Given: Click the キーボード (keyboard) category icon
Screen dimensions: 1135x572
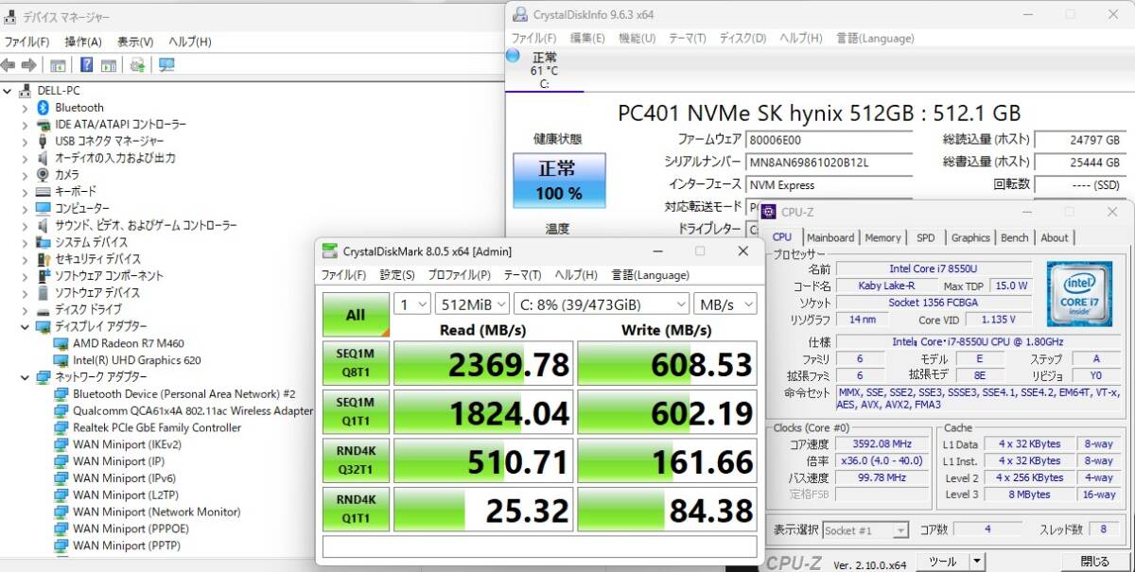Looking at the screenshot, I should point(43,192).
